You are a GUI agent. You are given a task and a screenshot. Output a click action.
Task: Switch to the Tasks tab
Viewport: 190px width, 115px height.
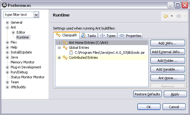(89, 36)
